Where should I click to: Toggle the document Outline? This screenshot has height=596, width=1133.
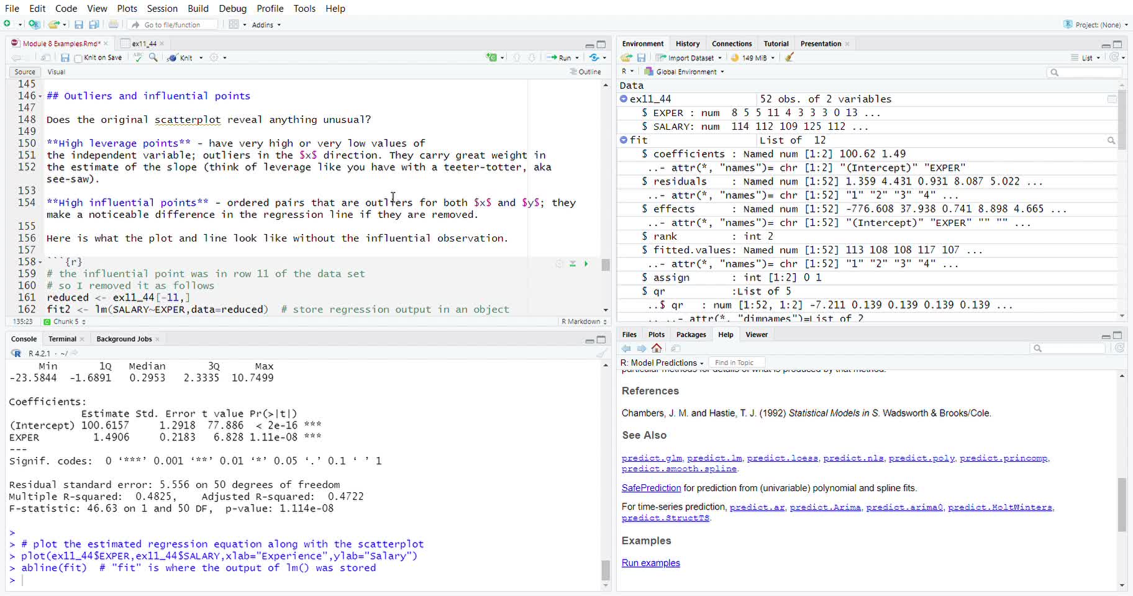tap(585, 72)
